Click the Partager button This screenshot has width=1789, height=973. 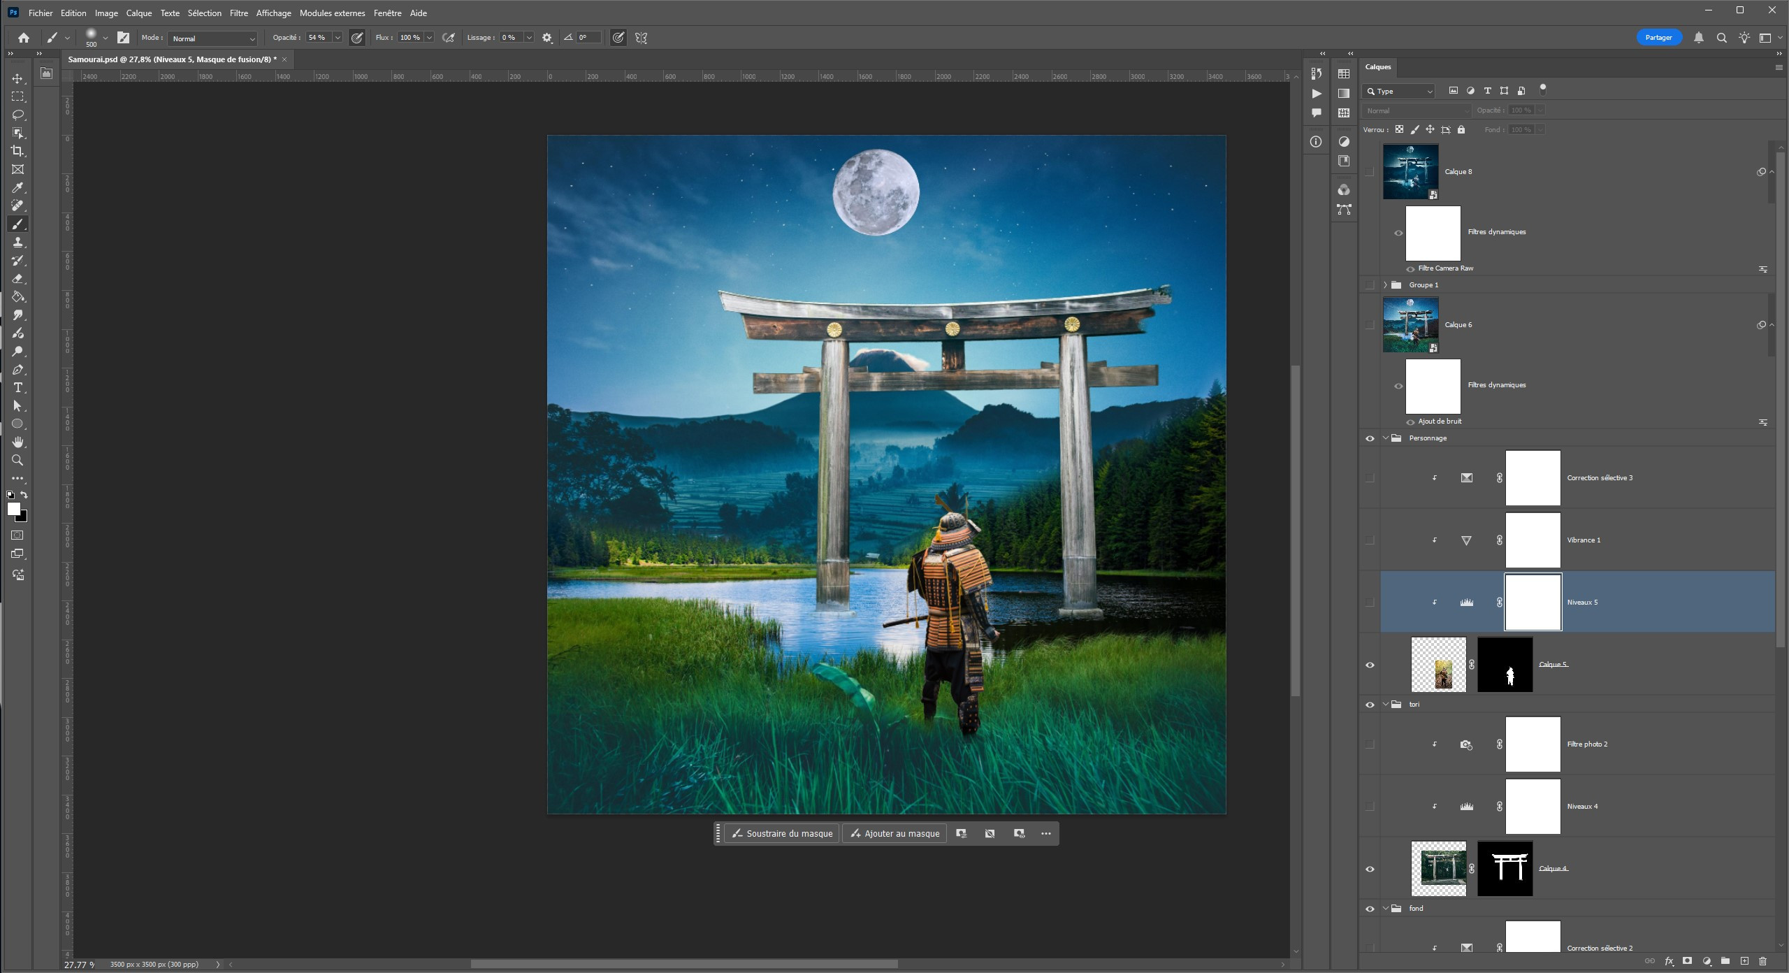click(x=1658, y=38)
